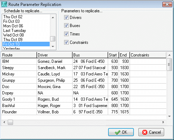Click the Bus column header
174x140 pixels.
pos(90,55)
